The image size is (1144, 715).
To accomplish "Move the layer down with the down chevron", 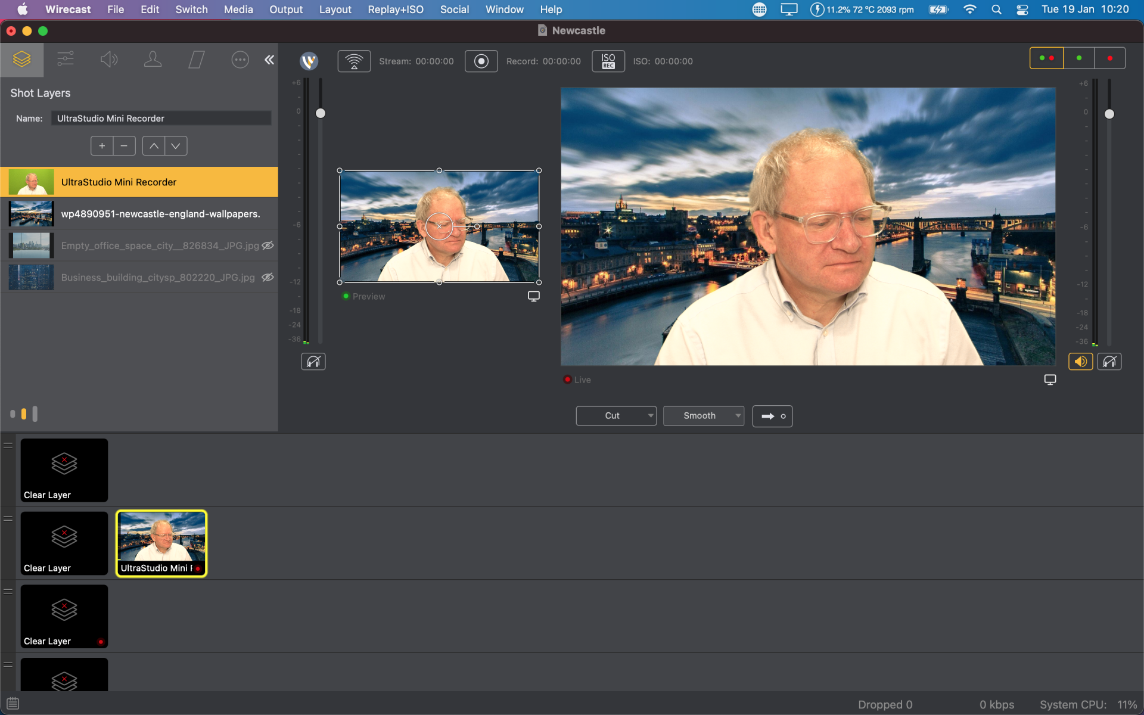I will pyautogui.click(x=176, y=146).
